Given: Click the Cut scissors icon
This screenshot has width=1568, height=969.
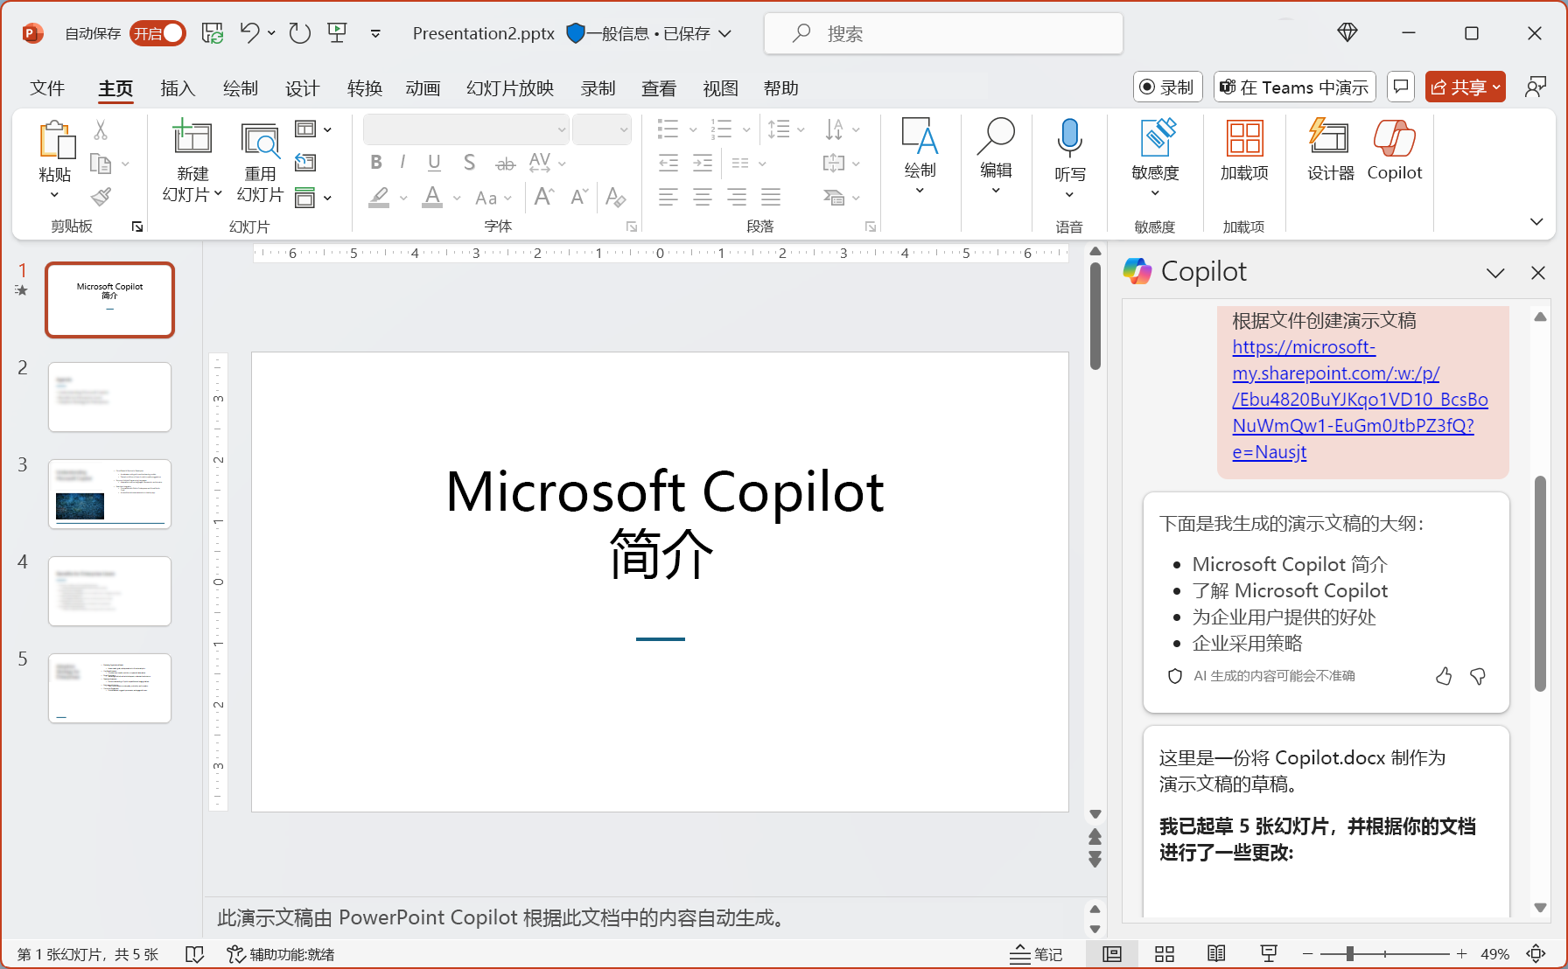Looking at the screenshot, I should tap(101, 130).
